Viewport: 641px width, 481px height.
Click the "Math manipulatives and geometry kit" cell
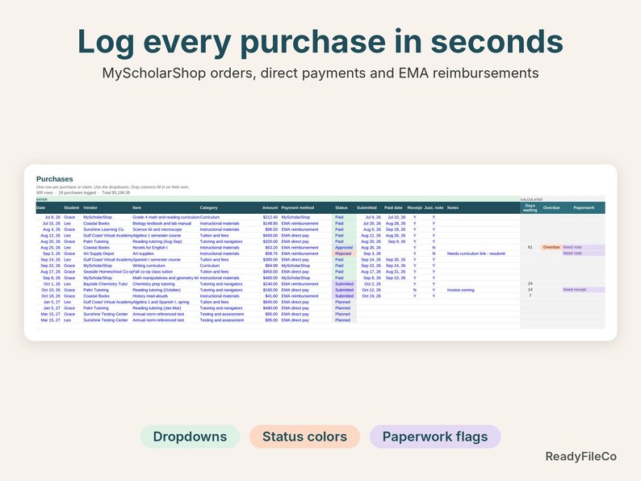[165, 278]
